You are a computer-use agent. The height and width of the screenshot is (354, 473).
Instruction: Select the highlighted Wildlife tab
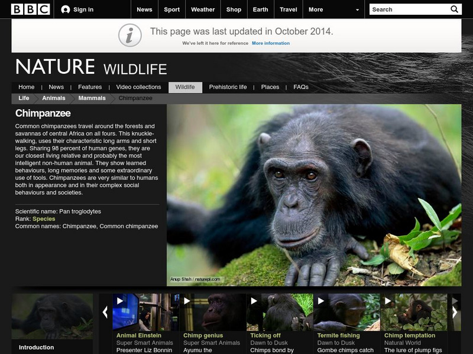point(185,87)
